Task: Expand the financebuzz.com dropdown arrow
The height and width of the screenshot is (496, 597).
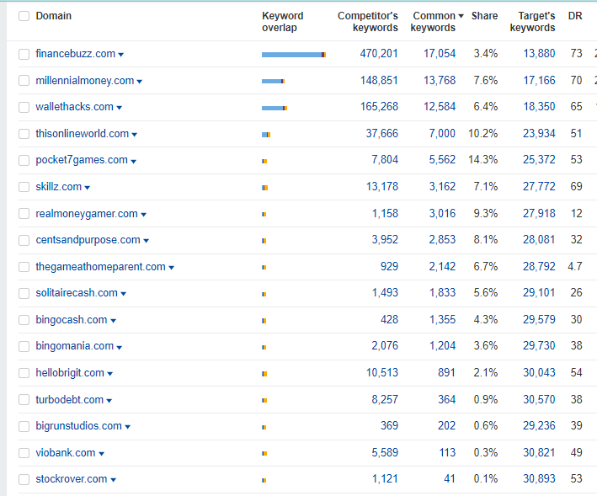Action: pyautogui.click(x=121, y=55)
